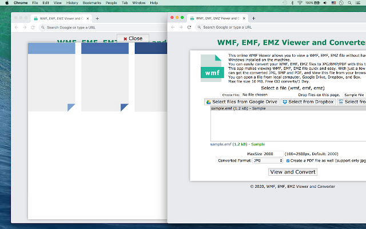
Task: Click Select from Dropbox button
Action: [308, 102]
